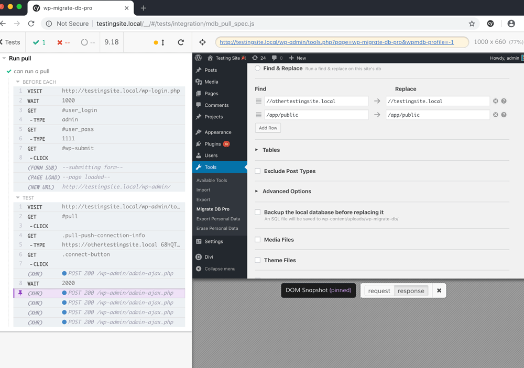Open the Selector Playground crosshair in Cypress toolbar

(202, 42)
